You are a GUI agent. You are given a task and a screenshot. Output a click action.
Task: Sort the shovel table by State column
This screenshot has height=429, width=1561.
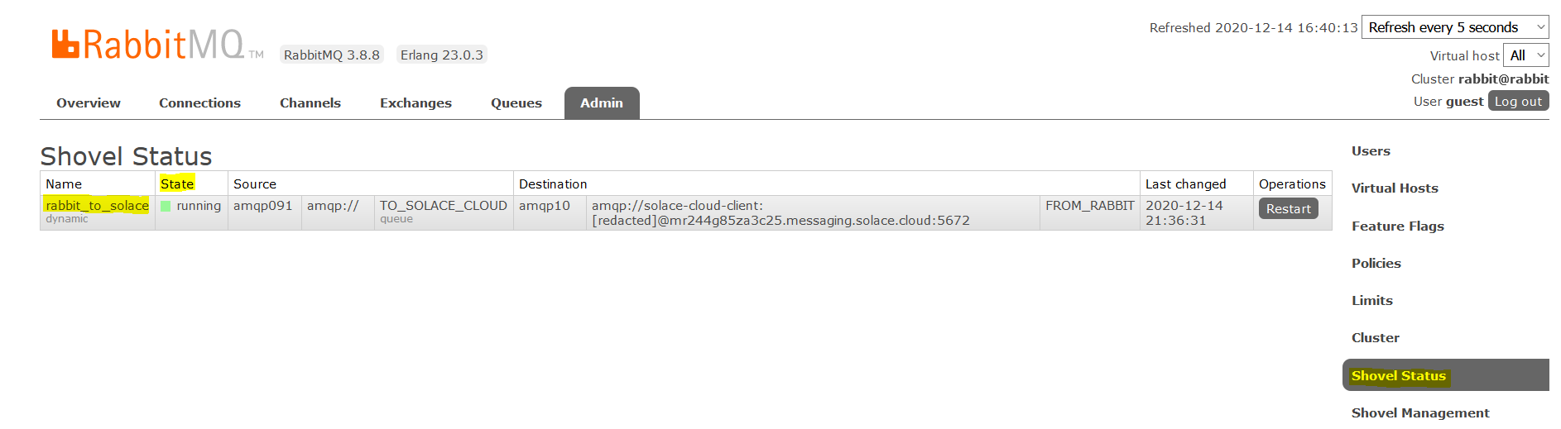click(177, 184)
